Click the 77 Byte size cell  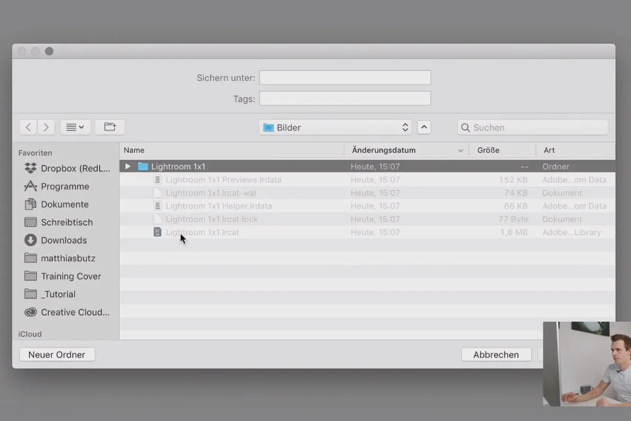click(x=513, y=219)
